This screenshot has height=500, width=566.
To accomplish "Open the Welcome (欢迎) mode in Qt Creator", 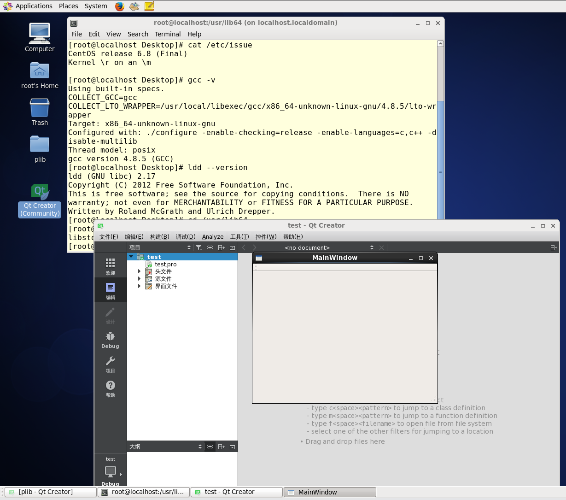I will pyautogui.click(x=111, y=266).
